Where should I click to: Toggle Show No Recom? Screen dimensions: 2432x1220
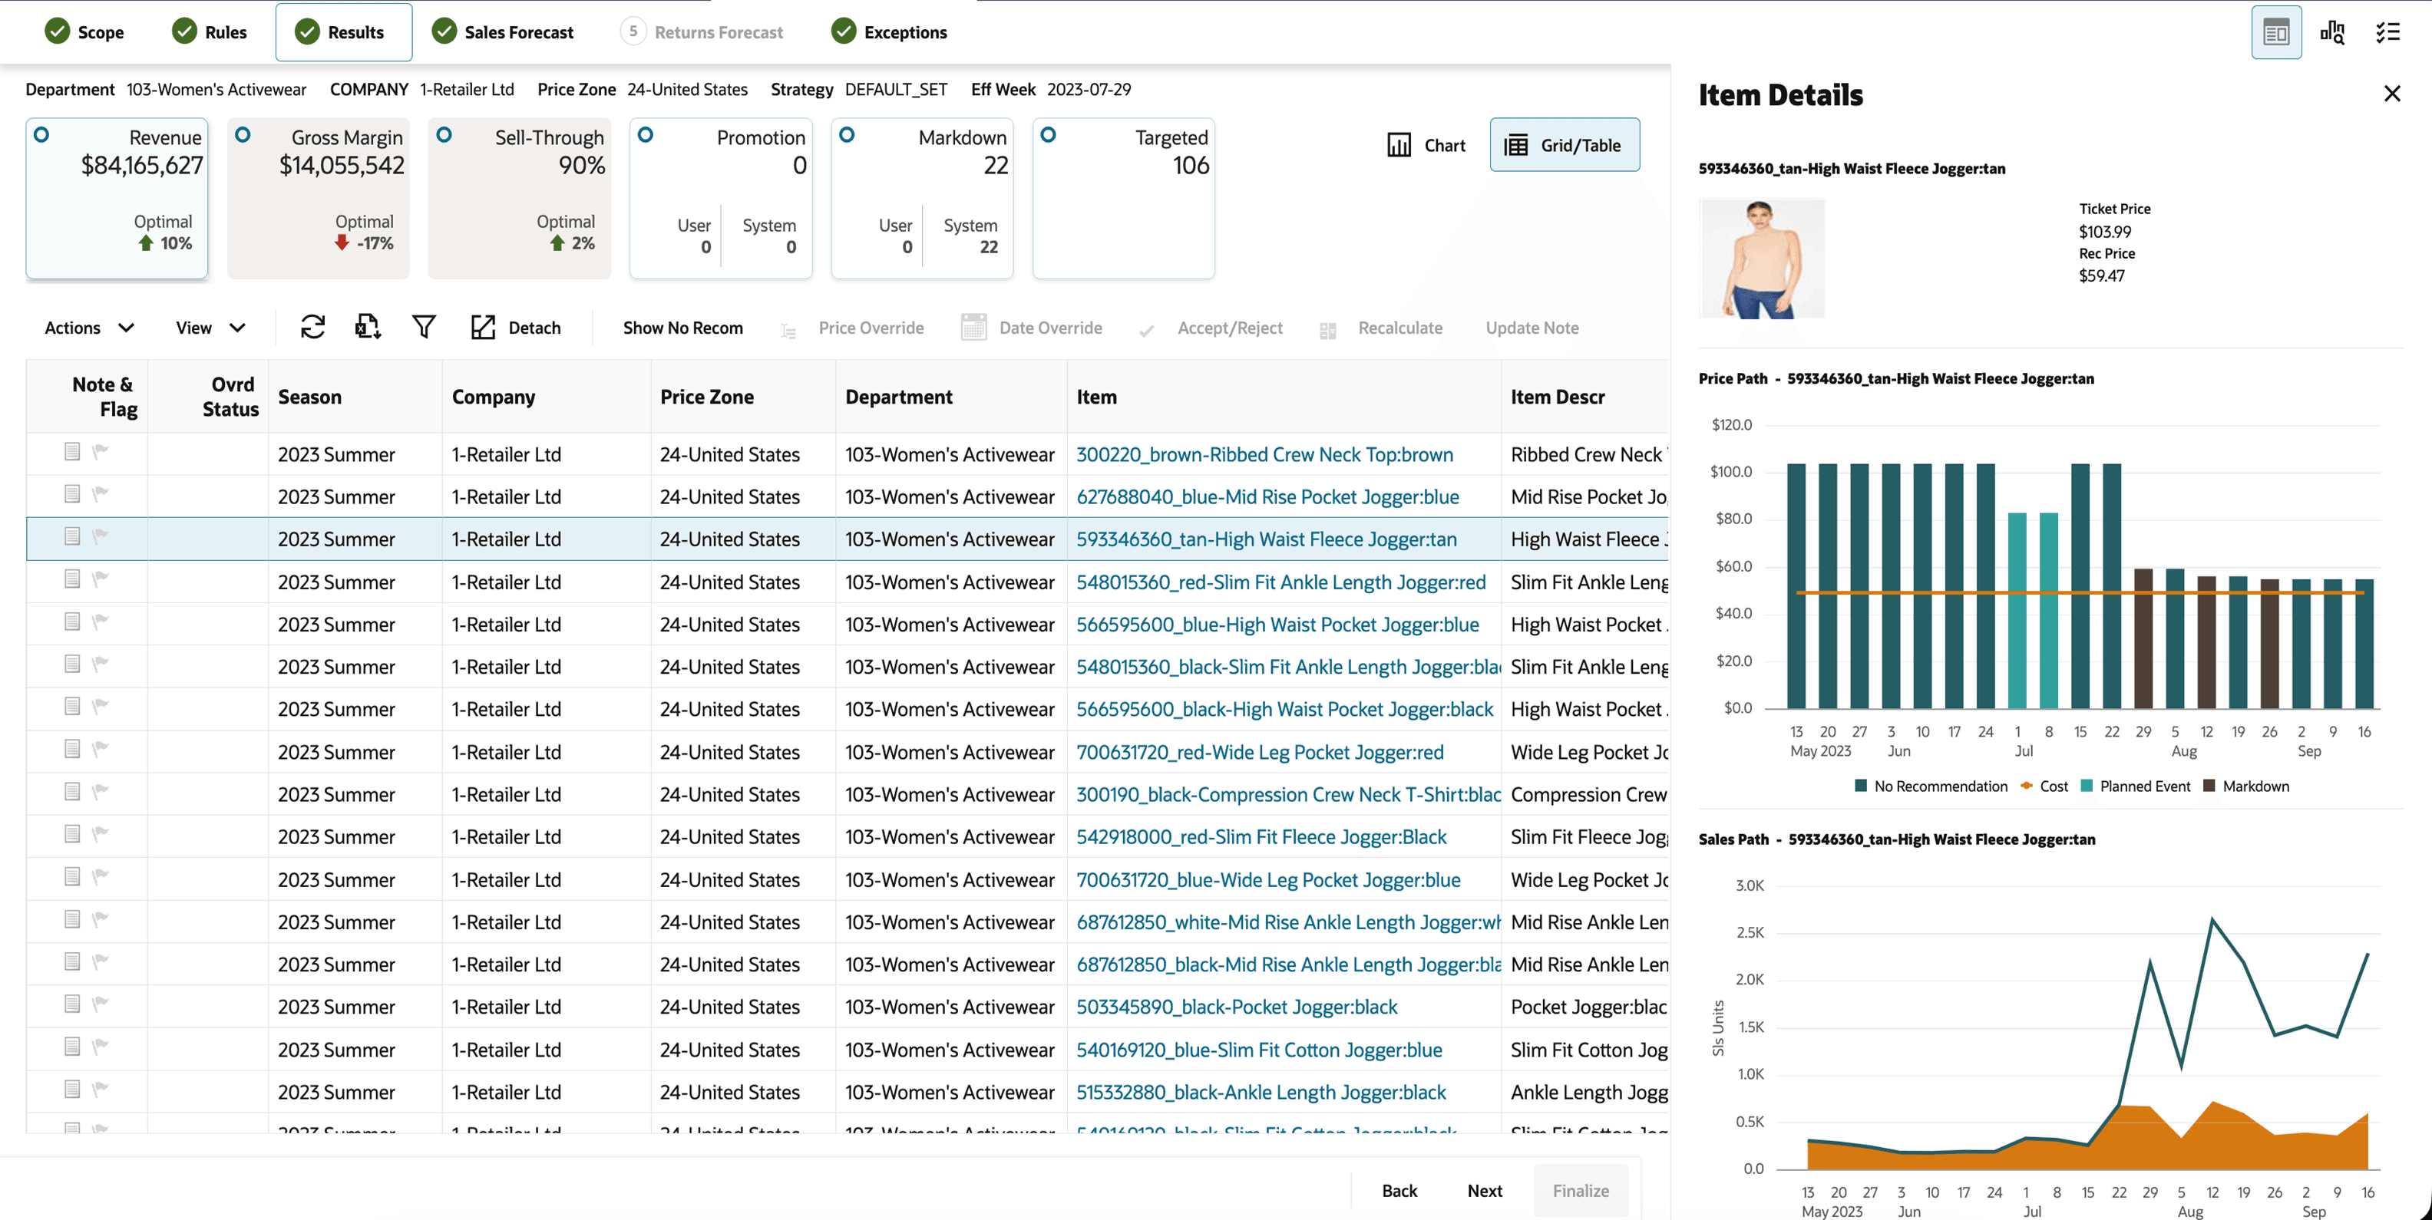click(682, 328)
